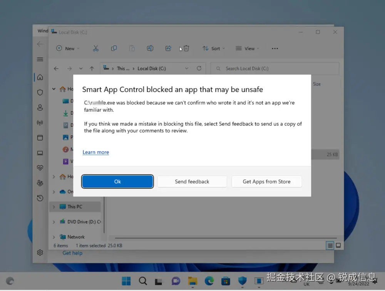
Task: Click the Ok button in the dialog
Action: point(117,182)
